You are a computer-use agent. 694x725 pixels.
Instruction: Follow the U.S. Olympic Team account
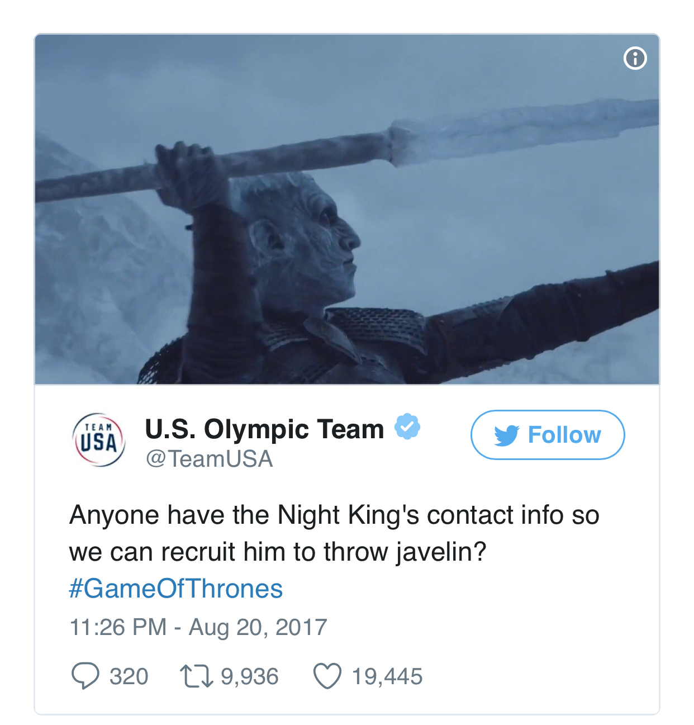click(548, 435)
